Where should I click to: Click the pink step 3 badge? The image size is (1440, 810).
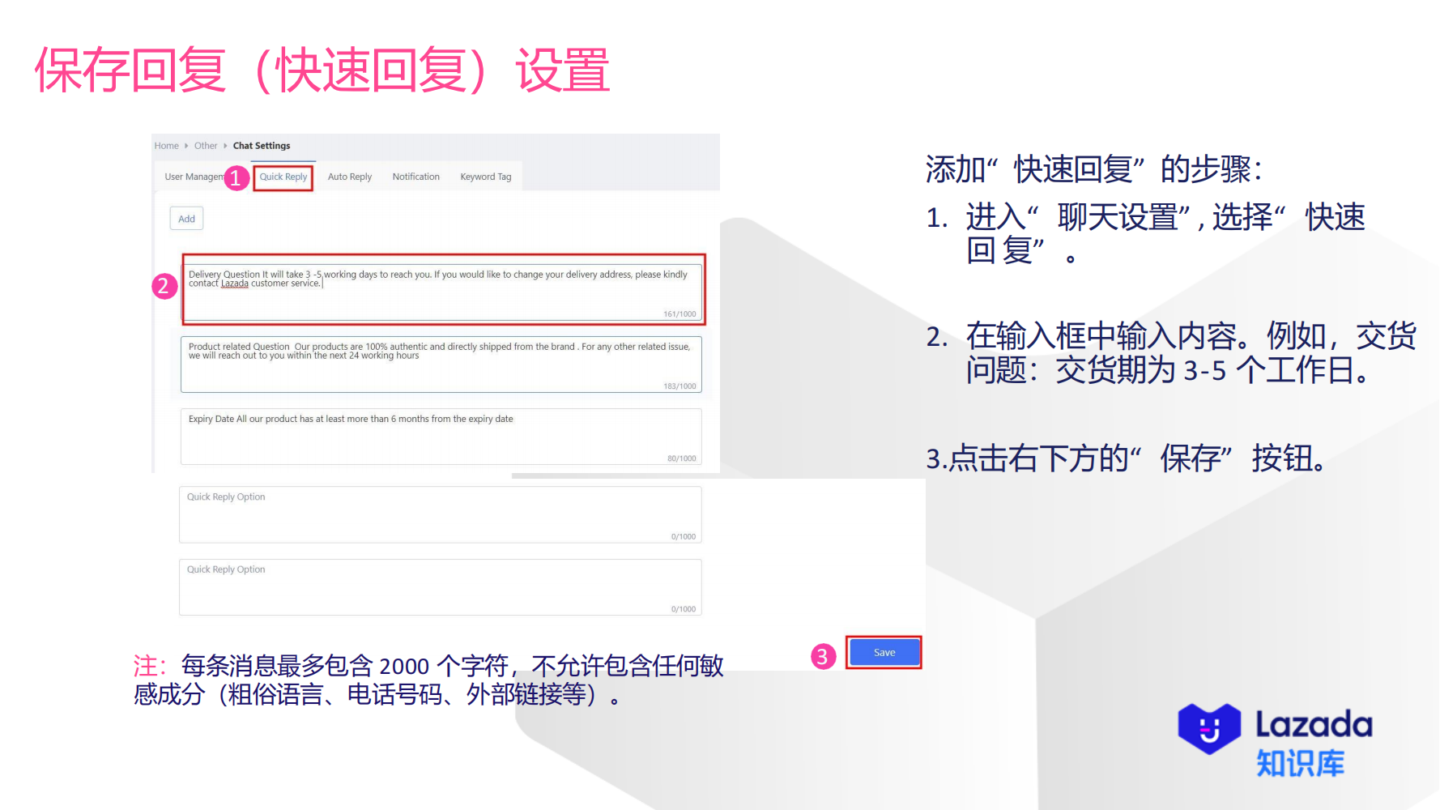pyautogui.click(x=823, y=656)
